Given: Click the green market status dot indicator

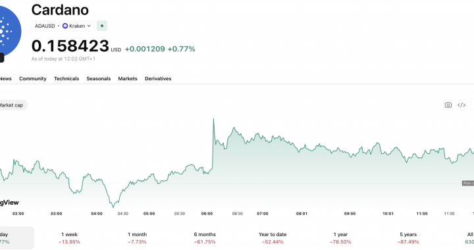Looking at the screenshot, I should coord(102,26).
